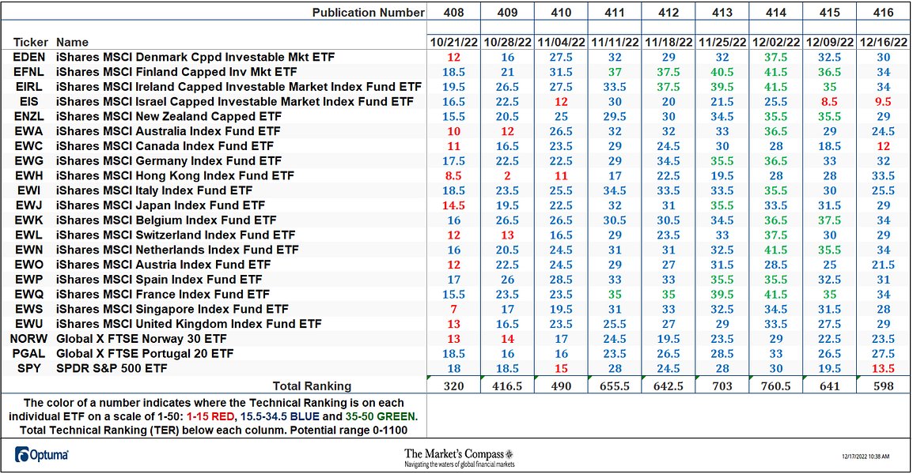Select the EWH ticker cell
Image resolution: width=913 pixels, height=474 pixels.
(x=29, y=175)
